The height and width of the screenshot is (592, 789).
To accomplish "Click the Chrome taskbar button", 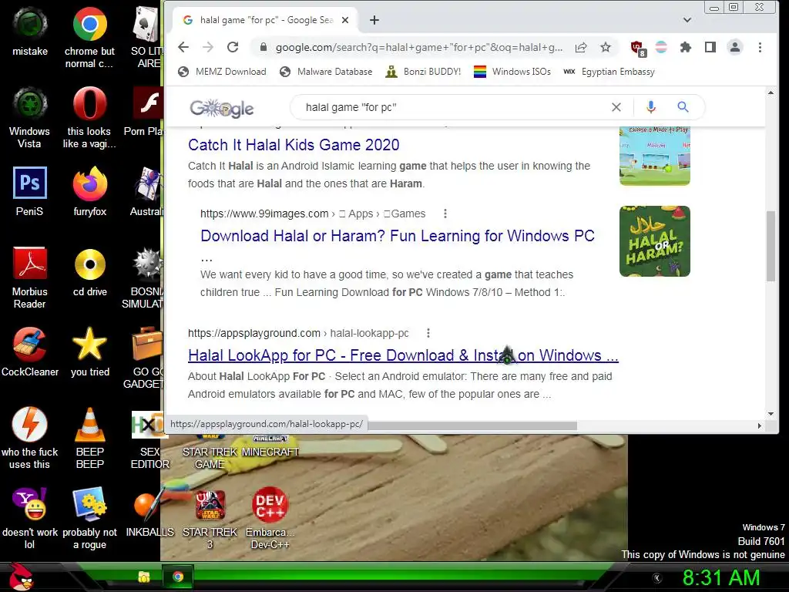I will (x=178, y=577).
